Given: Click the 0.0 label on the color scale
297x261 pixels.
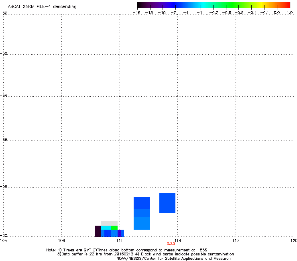Looking at the screenshot, I should (x=277, y=13).
